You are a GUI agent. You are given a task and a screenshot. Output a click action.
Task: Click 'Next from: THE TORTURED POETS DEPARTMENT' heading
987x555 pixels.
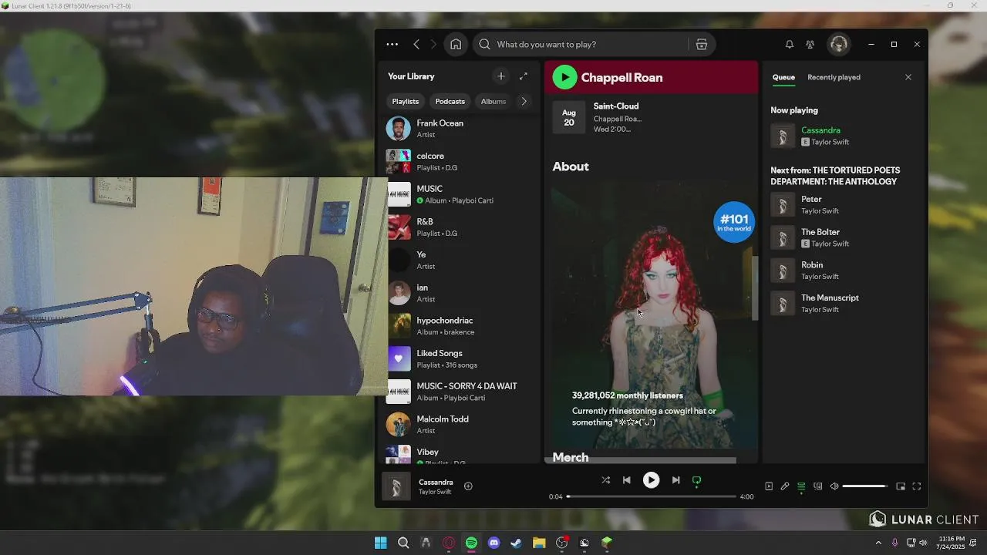(x=835, y=176)
